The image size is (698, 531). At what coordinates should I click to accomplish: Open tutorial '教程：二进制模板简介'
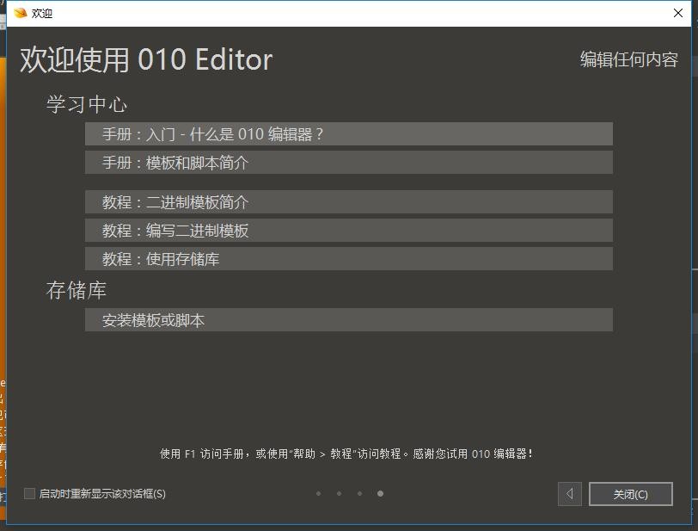click(348, 202)
